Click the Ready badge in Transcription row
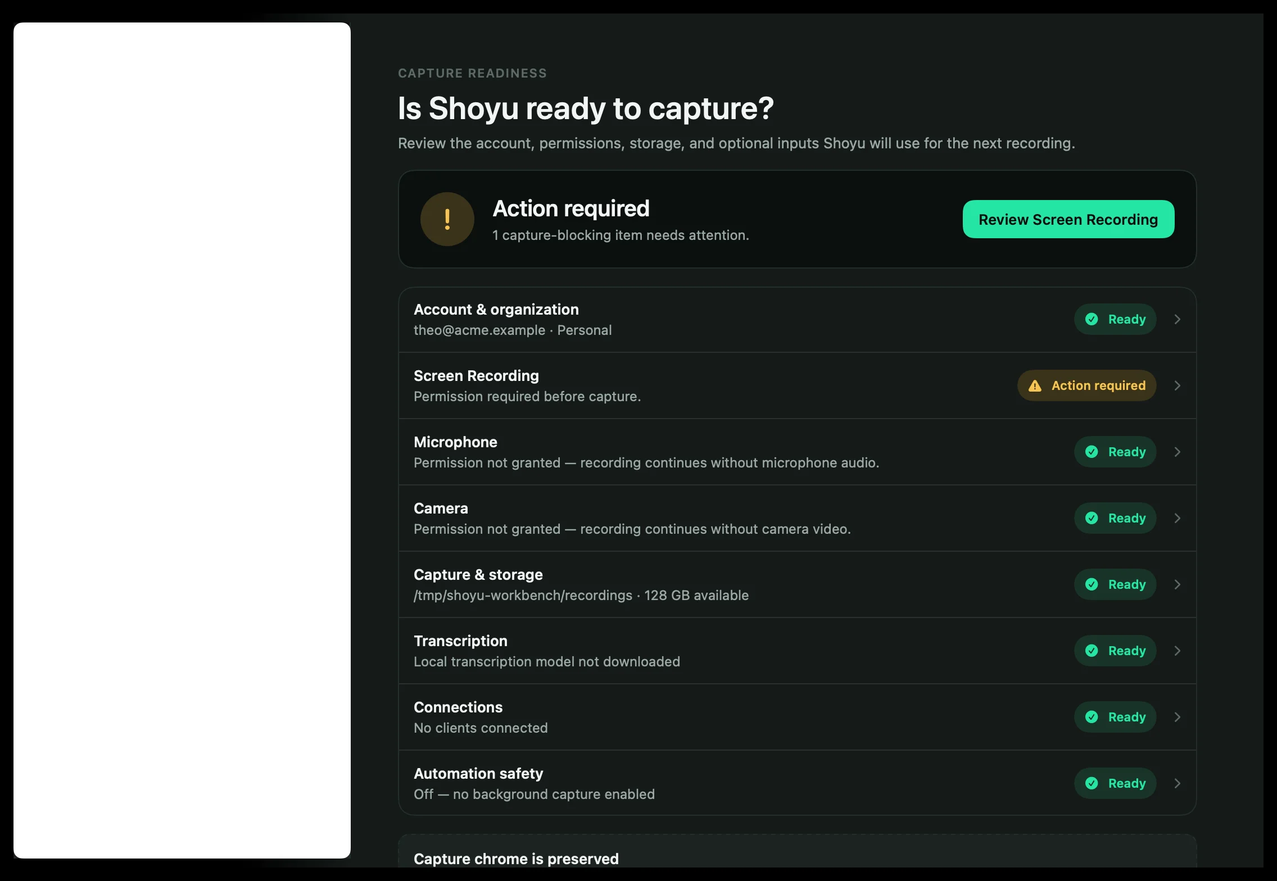The image size is (1277, 881). click(x=1115, y=651)
